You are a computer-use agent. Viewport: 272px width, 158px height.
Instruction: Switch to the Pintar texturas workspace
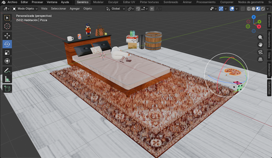click(x=149, y=2)
